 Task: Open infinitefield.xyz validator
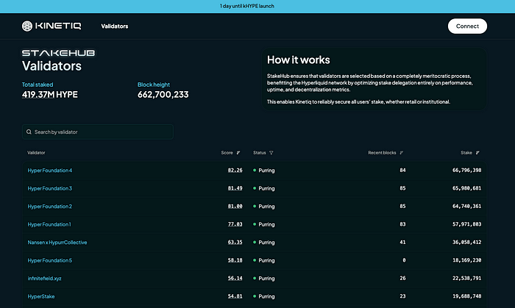(x=44, y=279)
